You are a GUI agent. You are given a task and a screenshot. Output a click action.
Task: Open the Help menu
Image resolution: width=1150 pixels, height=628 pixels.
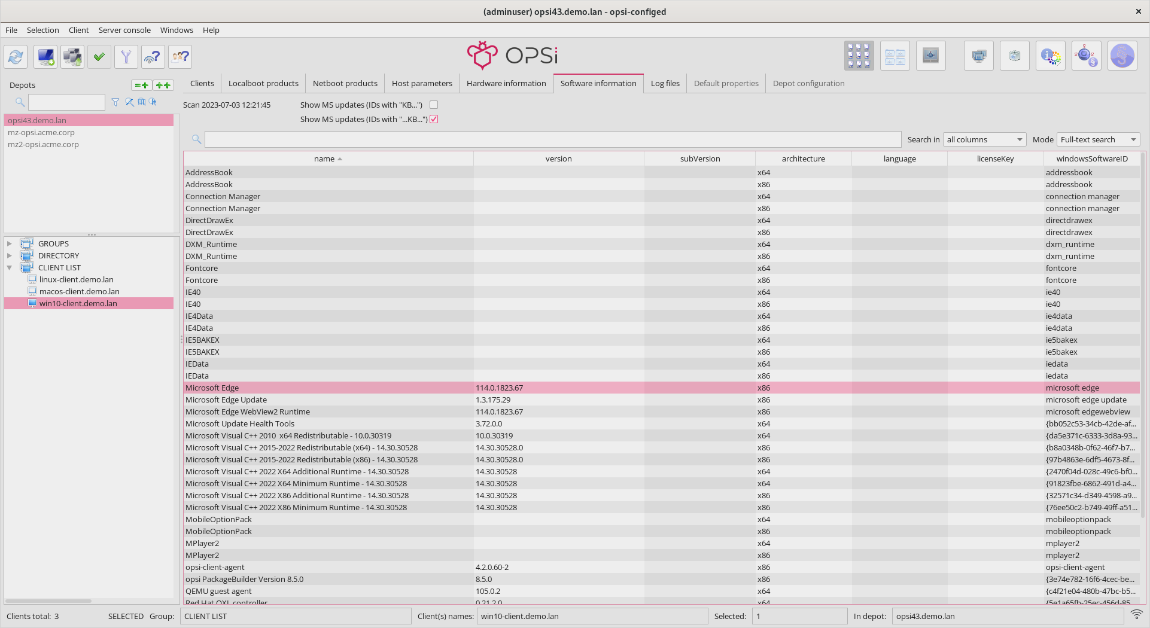coord(211,30)
